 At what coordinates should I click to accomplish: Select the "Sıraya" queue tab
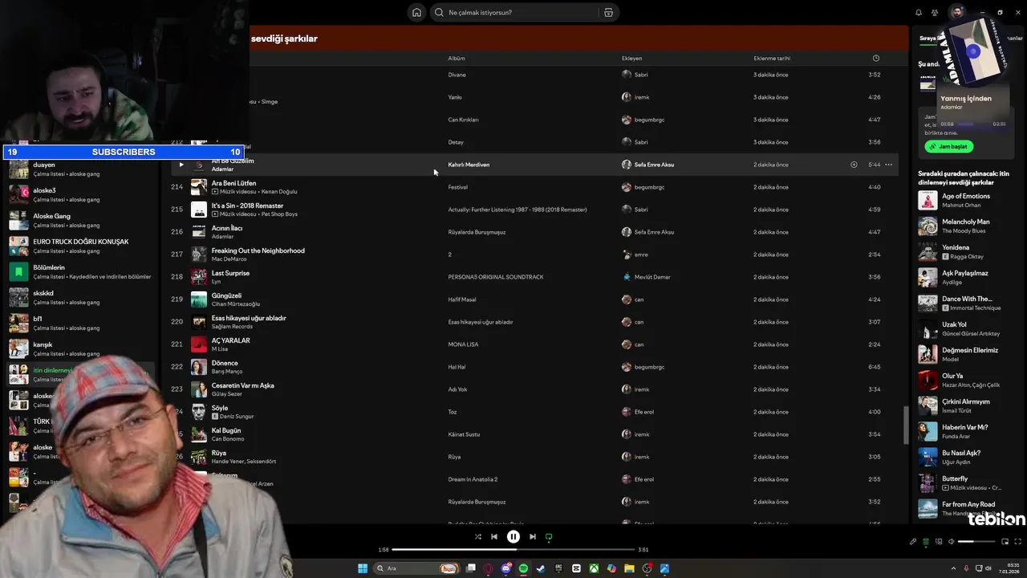click(928, 38)
